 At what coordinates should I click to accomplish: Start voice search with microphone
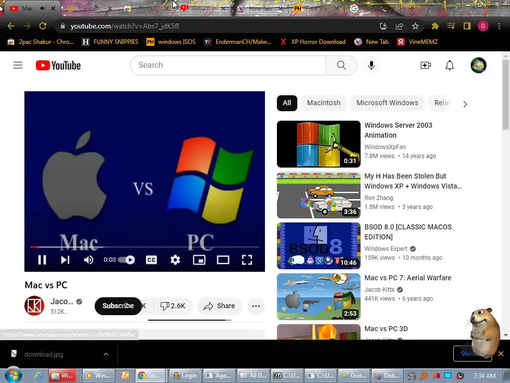click(x=372, y=65)
